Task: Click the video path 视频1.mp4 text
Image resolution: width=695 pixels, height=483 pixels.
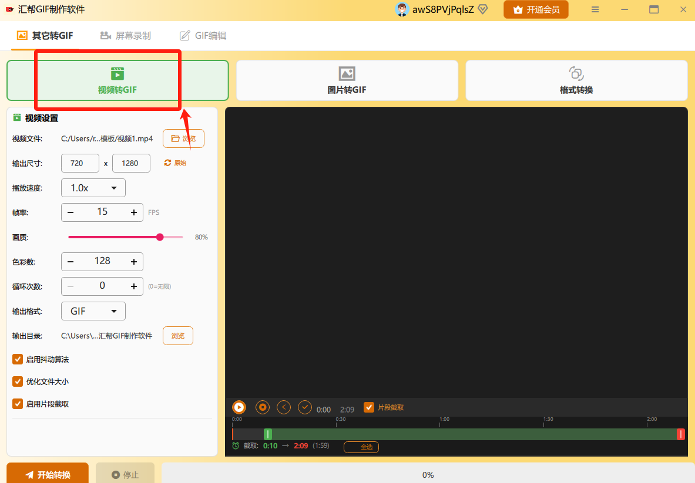Action: [x=107, y=139]
